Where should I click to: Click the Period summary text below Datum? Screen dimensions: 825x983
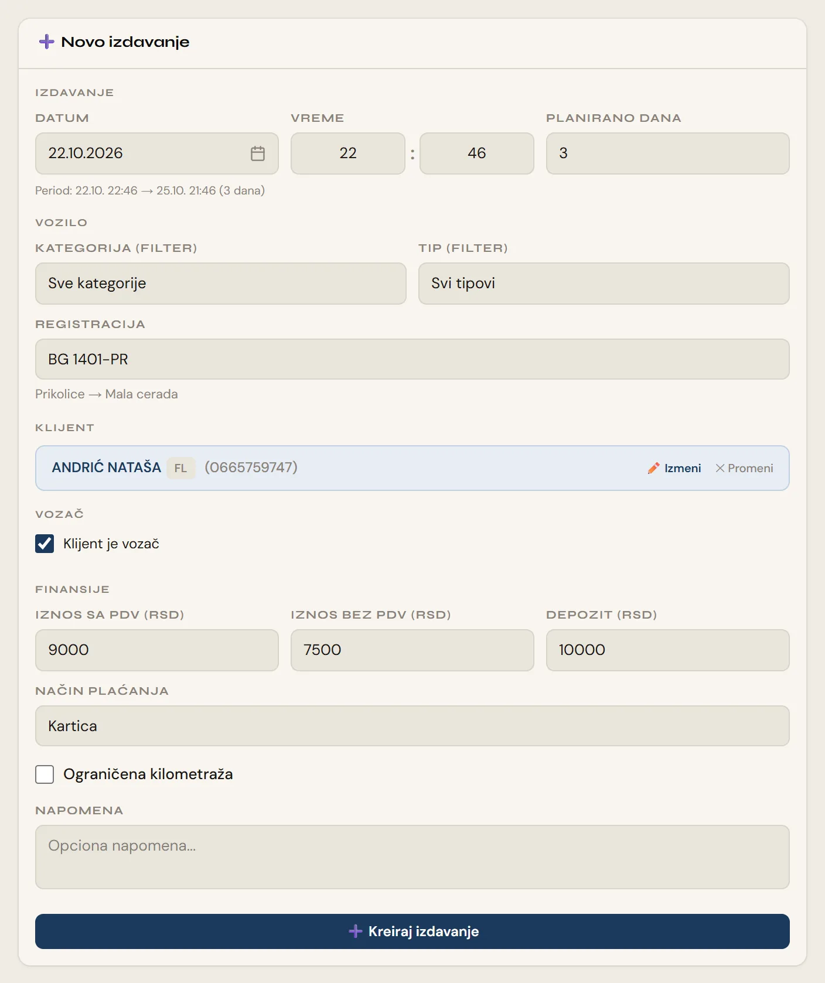[x=150, y=190]
